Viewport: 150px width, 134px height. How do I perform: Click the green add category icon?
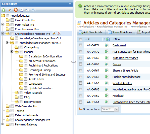tap(4, 10)
